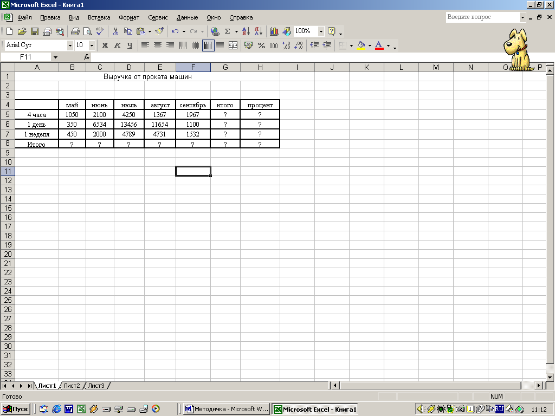Click the Пуск Start button
Image resolution: width=555 pixels, height=416 pixels.
[x=15, y=409]
